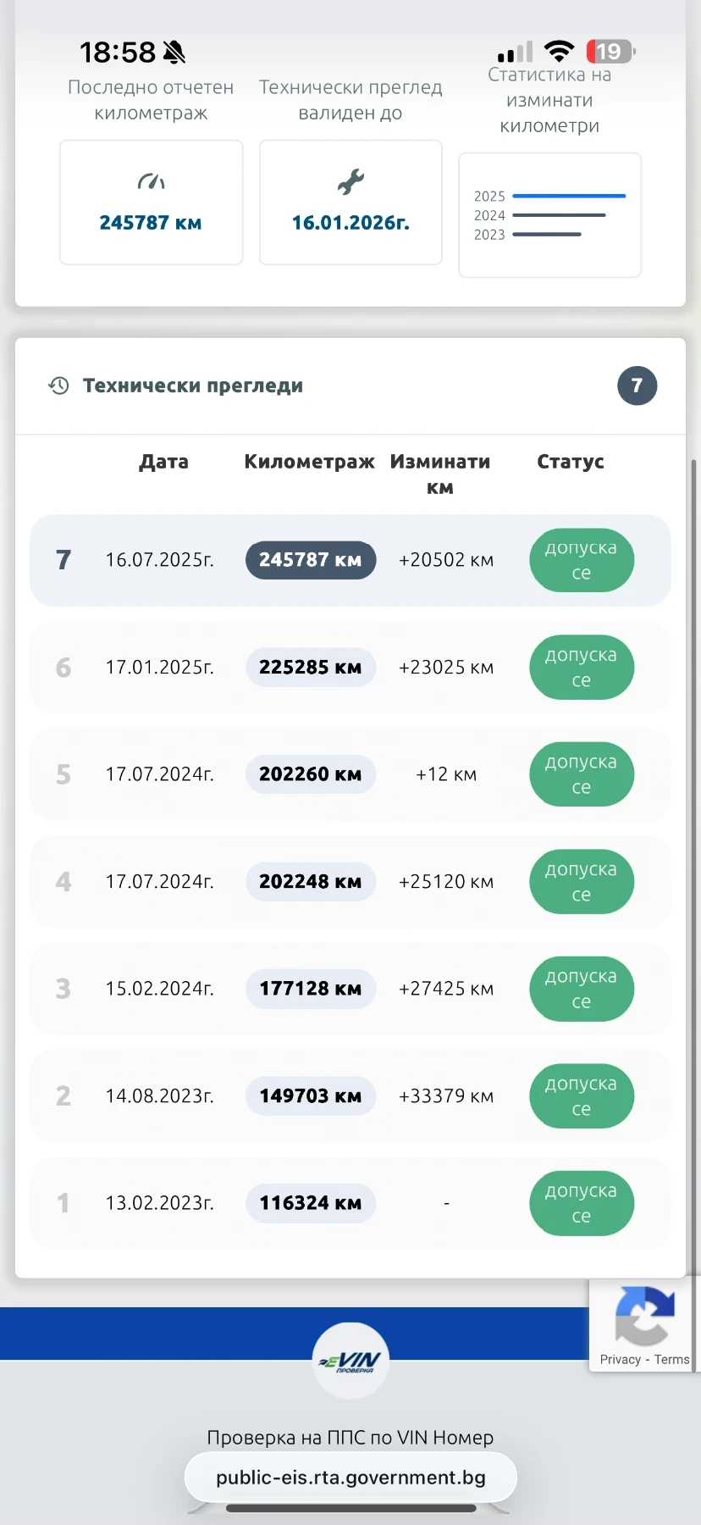Click the Статус column header
This screenshot has width=701, height=1525.
tap(570, 462)
